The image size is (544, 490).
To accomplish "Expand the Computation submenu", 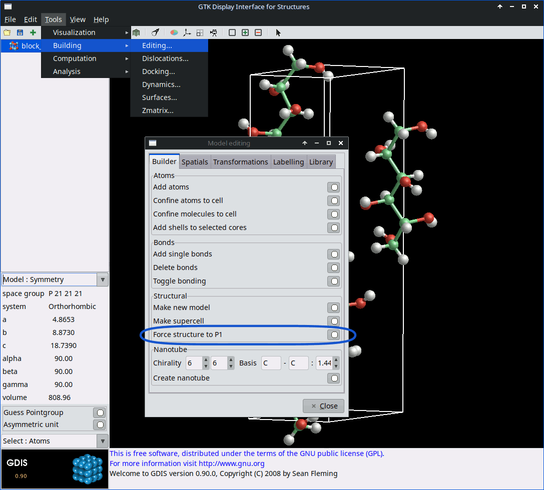I will point(75,58).
